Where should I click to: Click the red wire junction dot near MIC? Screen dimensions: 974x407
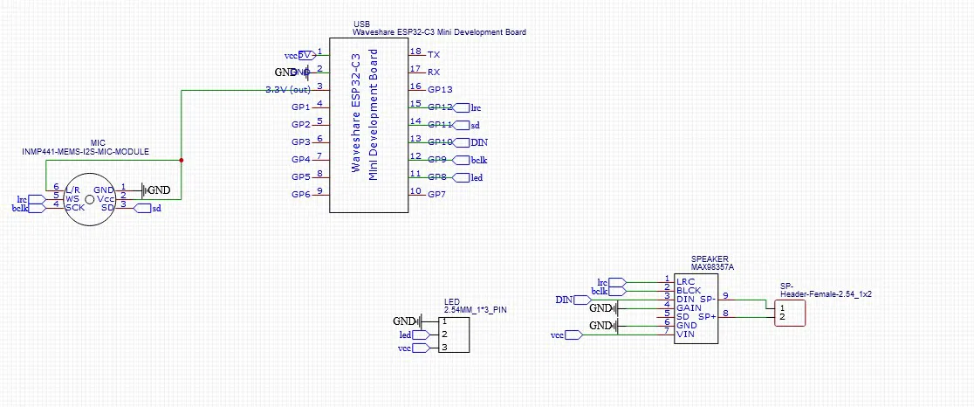(x=182, y=161)
